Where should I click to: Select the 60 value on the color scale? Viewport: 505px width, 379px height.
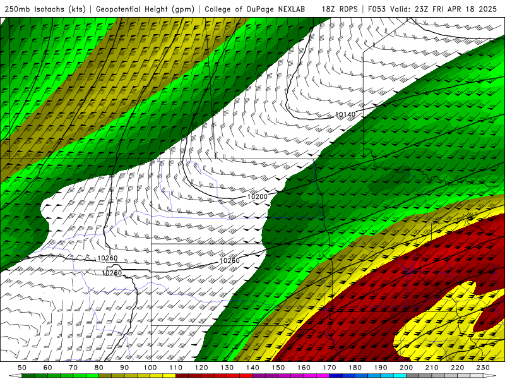click(x=48, y=368)
